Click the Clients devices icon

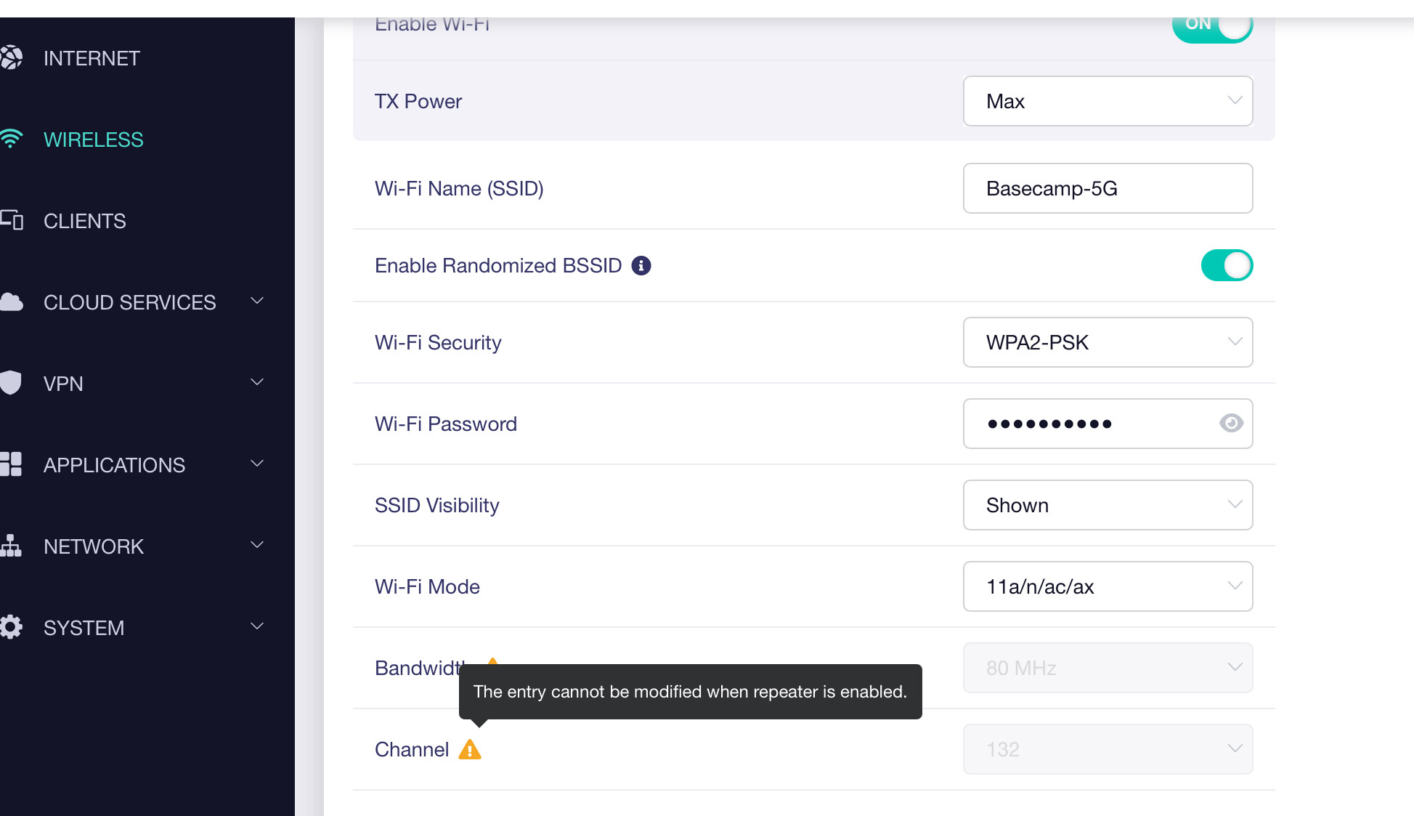(12, 220)
